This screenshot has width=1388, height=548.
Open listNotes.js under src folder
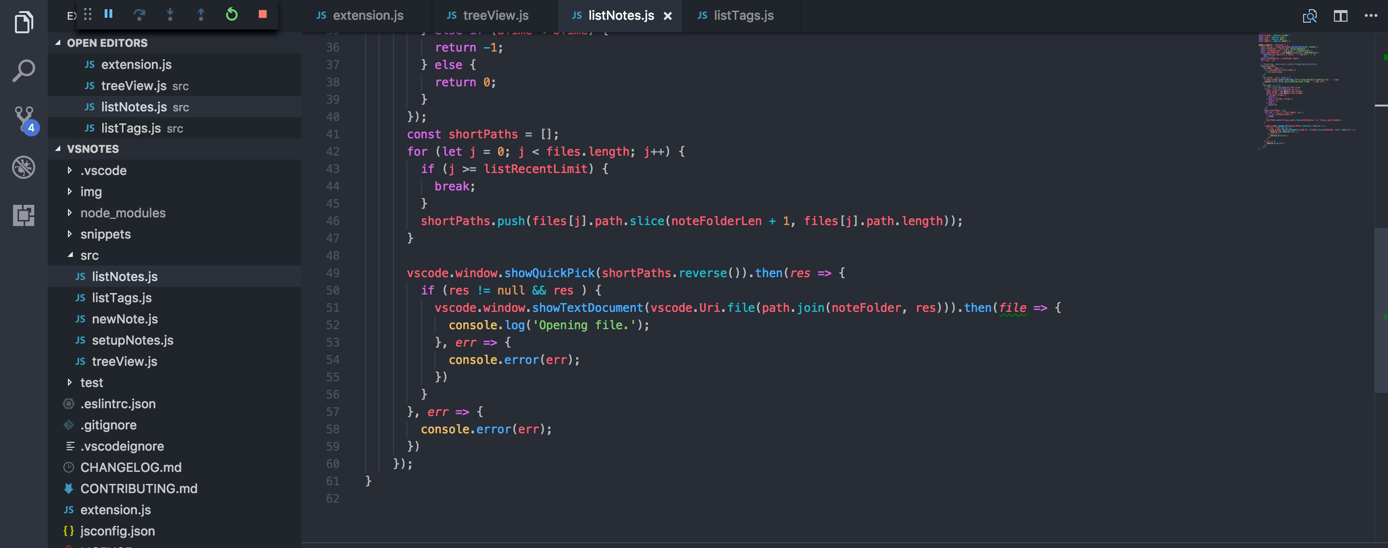tap(175, 277)
